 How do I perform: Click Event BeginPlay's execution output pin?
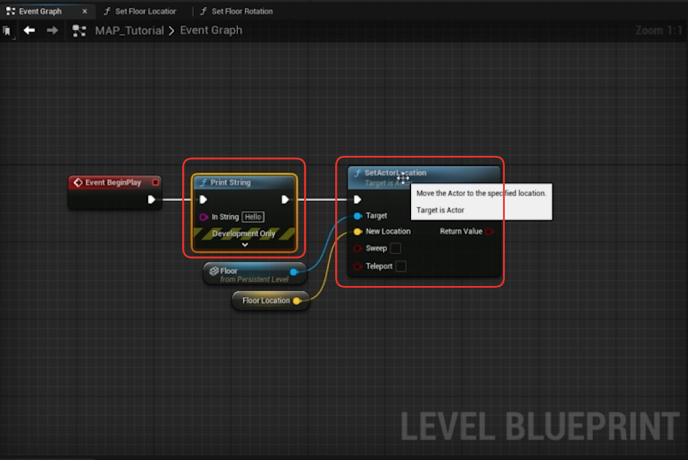tap(151, 200)
